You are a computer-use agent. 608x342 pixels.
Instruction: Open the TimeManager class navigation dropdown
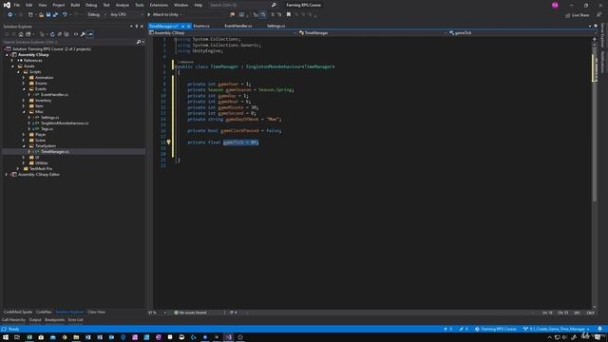click(372, 33)
